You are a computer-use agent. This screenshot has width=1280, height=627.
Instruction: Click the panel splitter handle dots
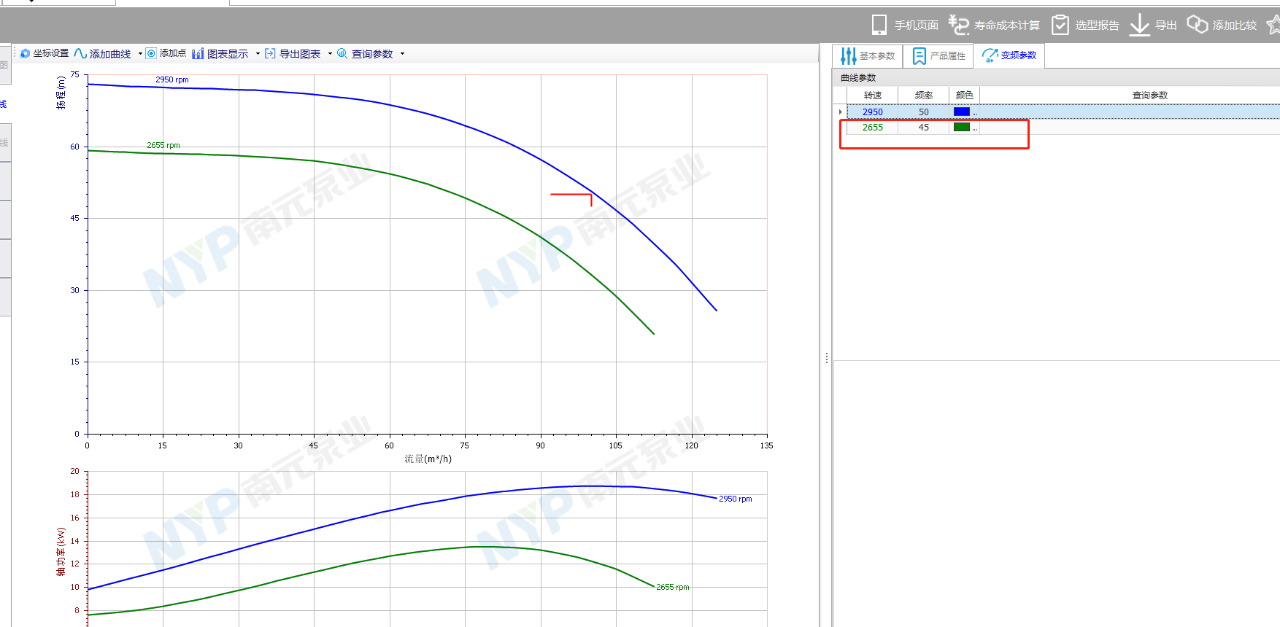point(826,358)
